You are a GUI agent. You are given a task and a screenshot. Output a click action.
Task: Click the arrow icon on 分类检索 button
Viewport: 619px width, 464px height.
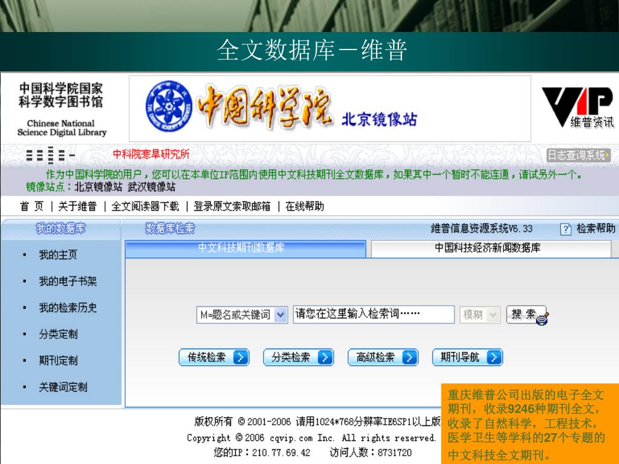coord(325,358)
